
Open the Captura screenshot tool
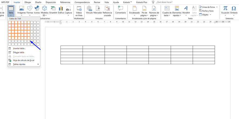68,11
